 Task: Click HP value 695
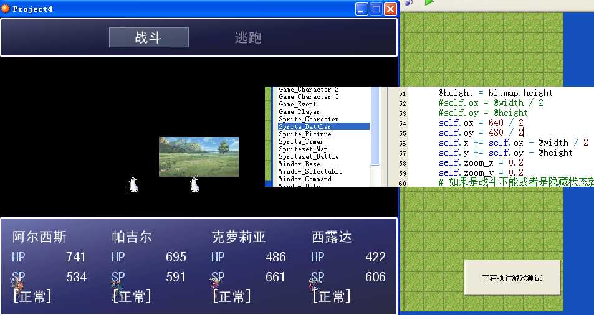(176, 257)
